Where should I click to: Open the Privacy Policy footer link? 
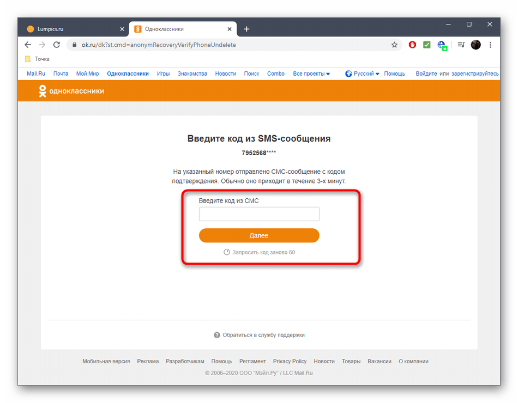(290, 361)
